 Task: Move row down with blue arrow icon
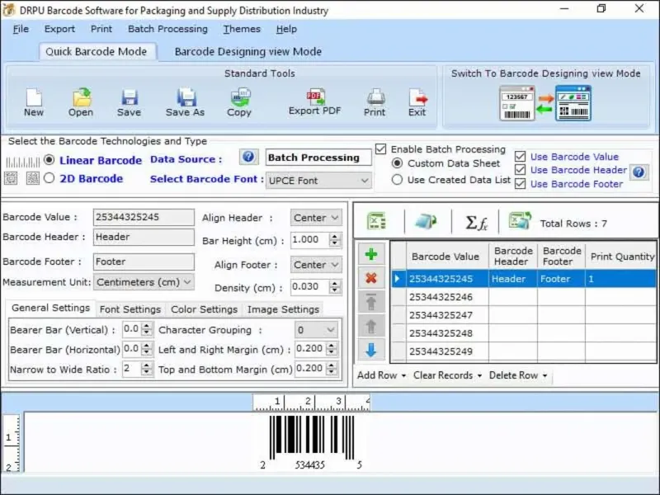click(370, 350)
